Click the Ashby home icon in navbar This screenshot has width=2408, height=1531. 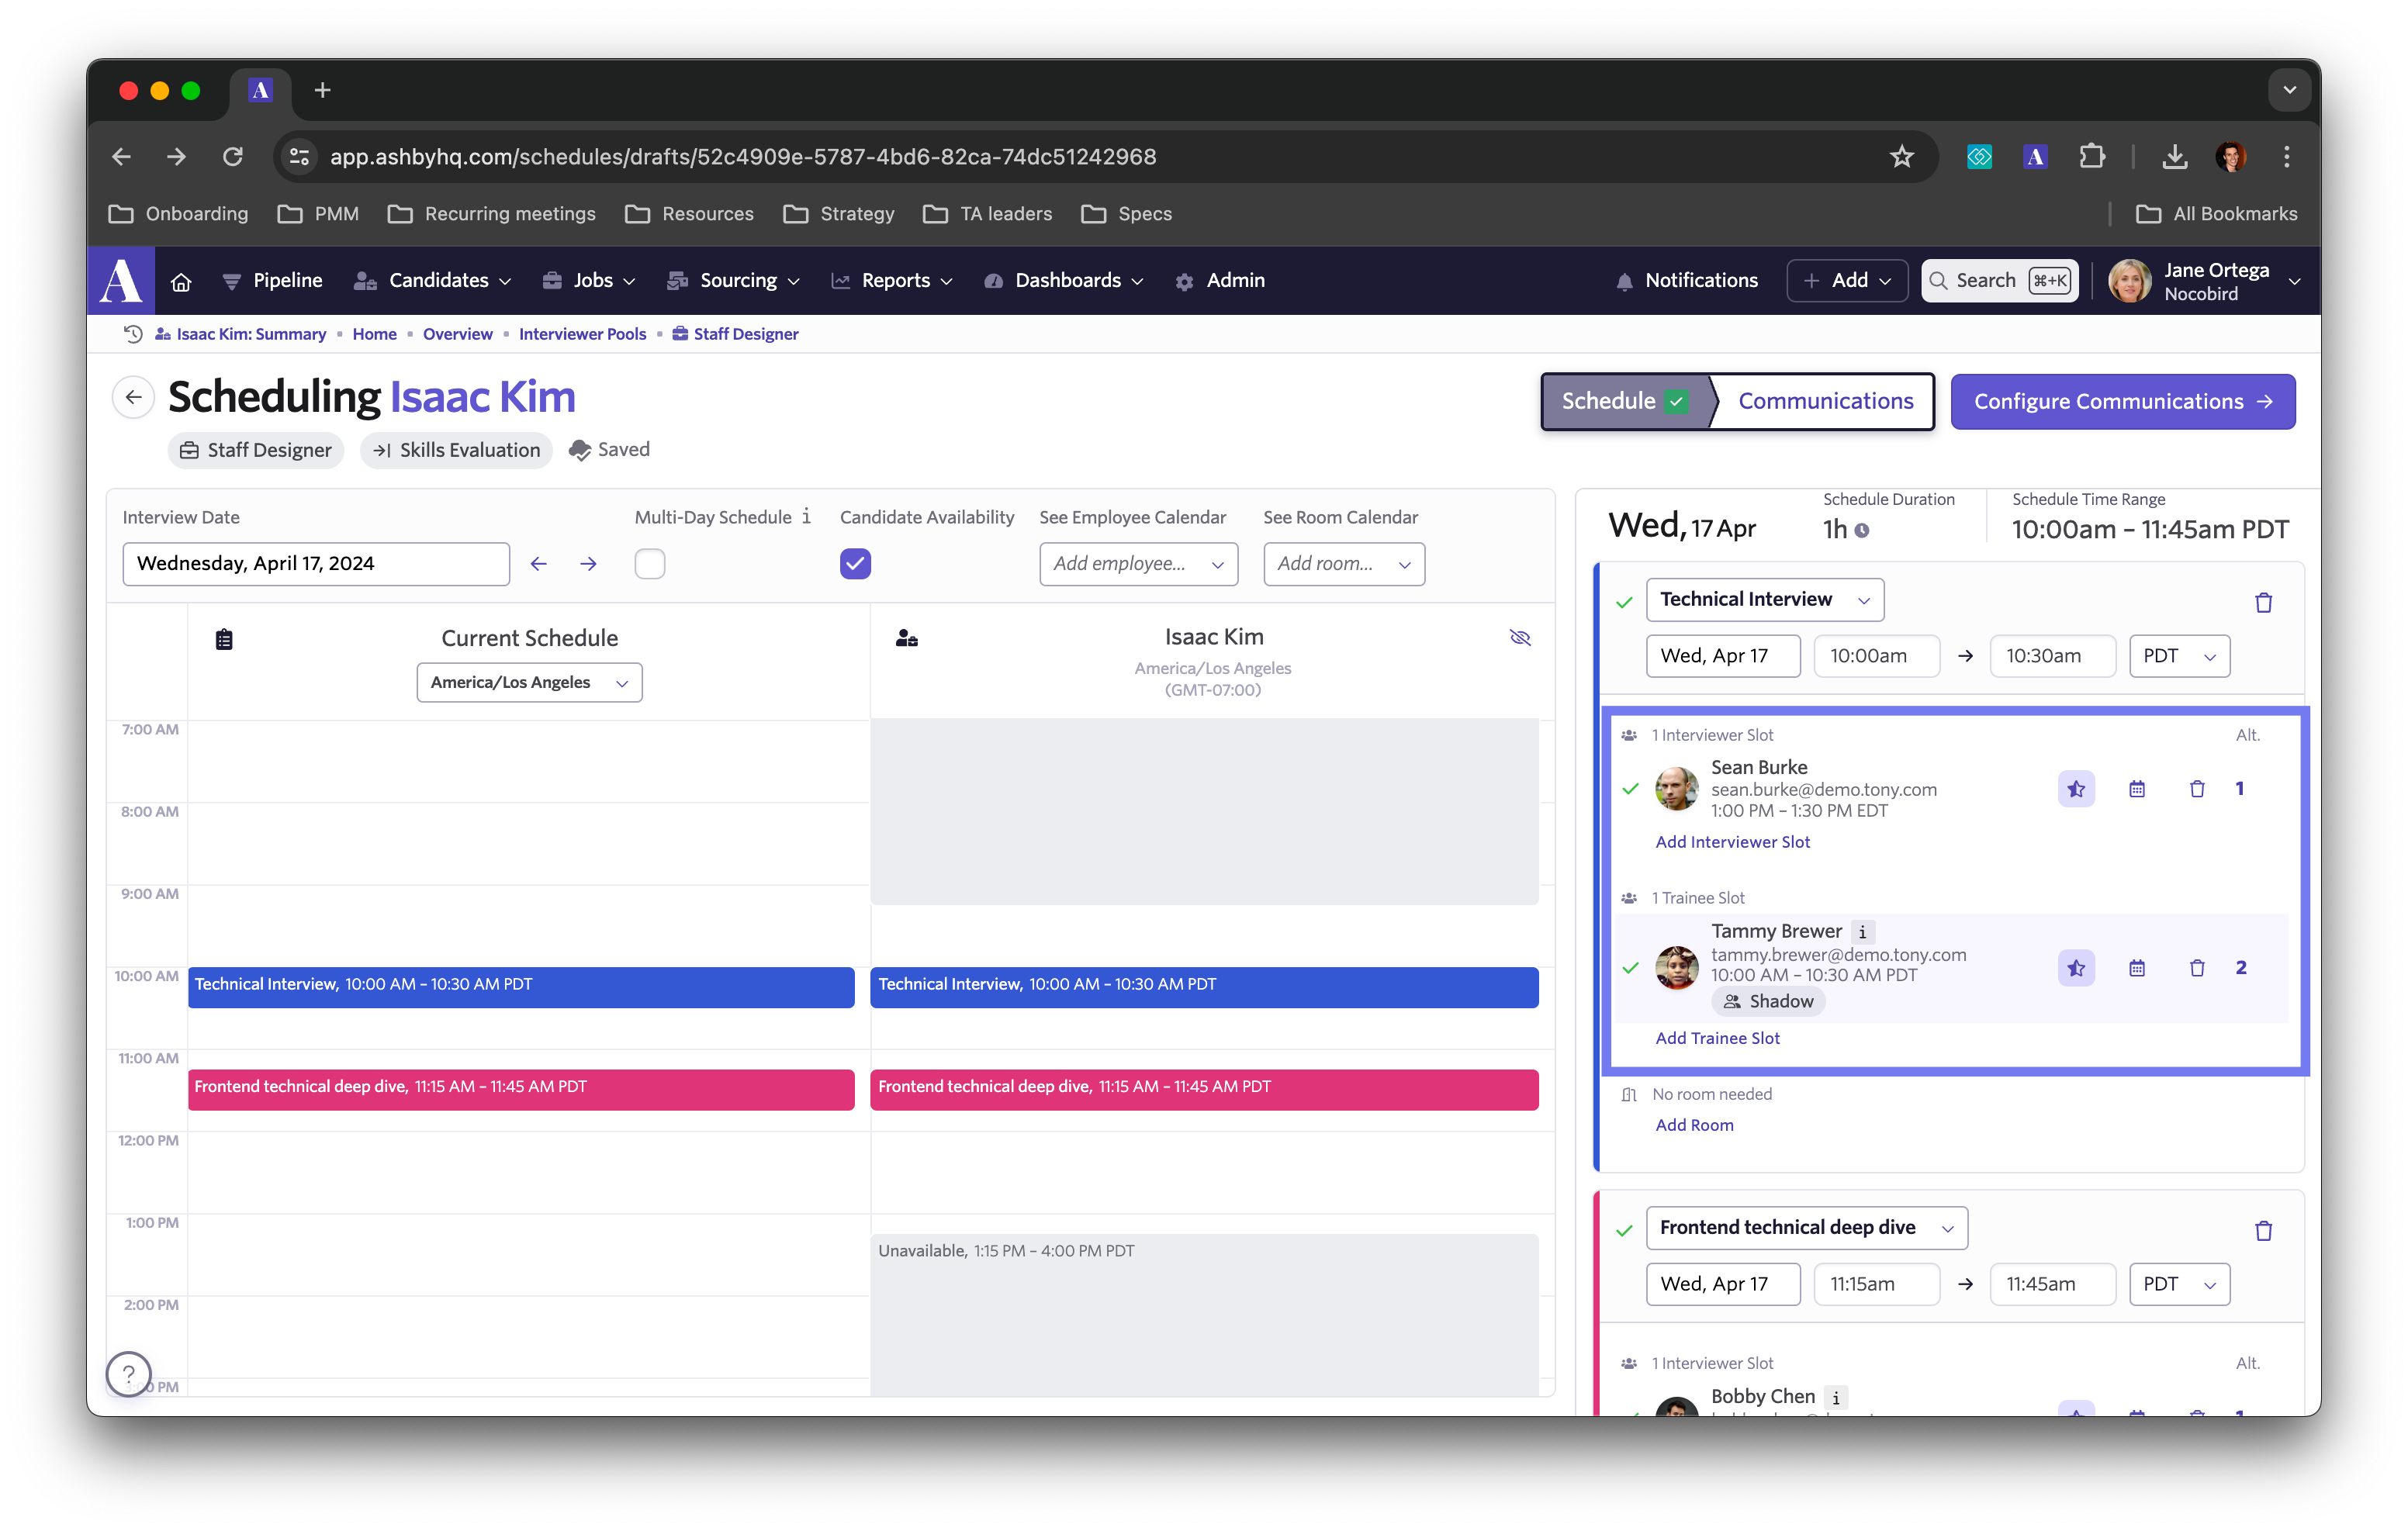pyautogui.click(x=181, y=281)
